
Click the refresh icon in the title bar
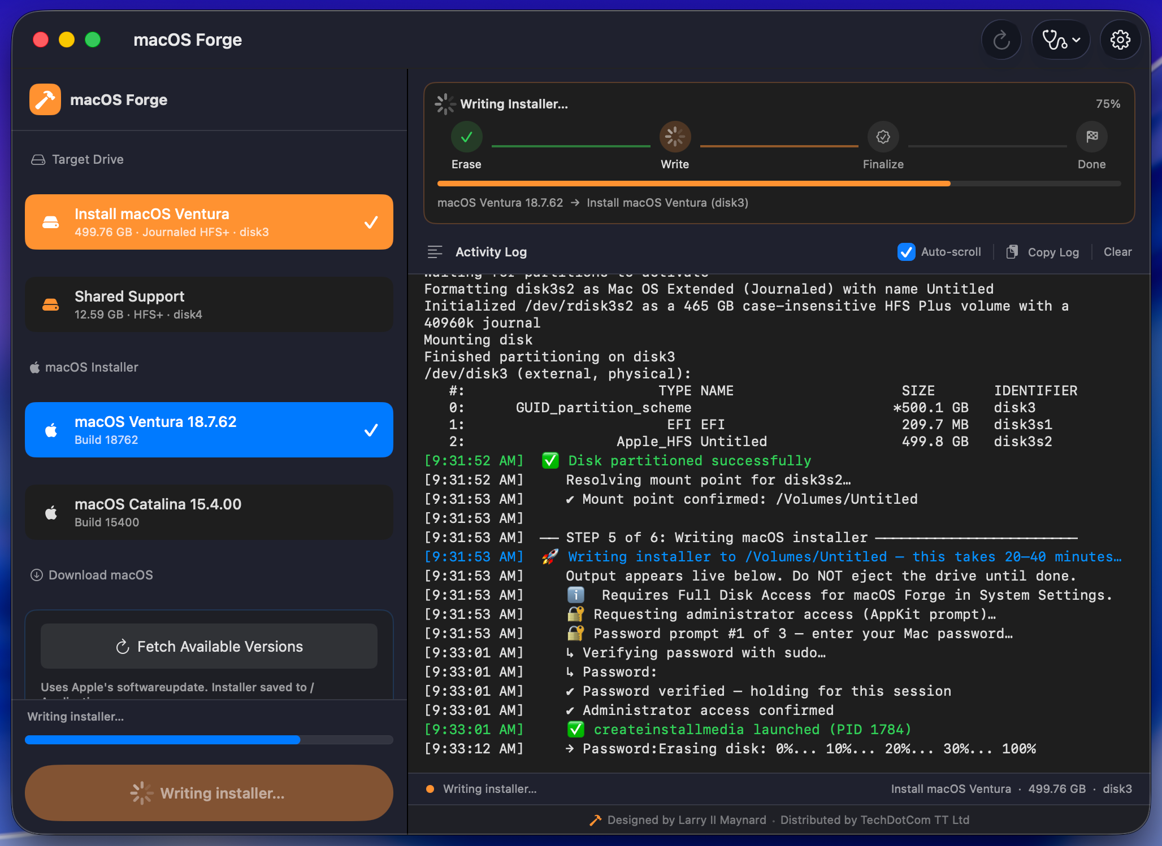pyautogui.click(x=1001, y=40)
